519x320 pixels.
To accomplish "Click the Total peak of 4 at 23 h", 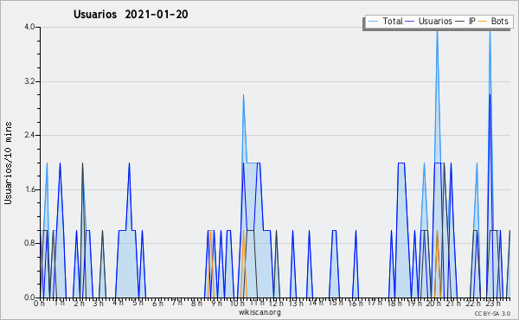I will coord(490,32).
